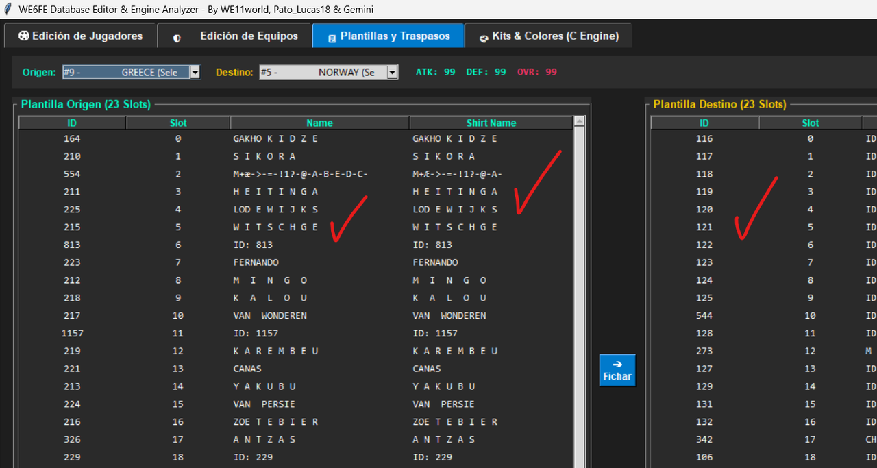Click the DEF: 99 stat label

pos(486,72)
